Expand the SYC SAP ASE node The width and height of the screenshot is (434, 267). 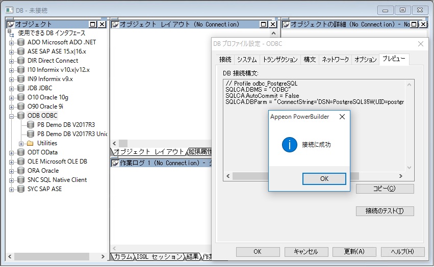pos(11,190)
